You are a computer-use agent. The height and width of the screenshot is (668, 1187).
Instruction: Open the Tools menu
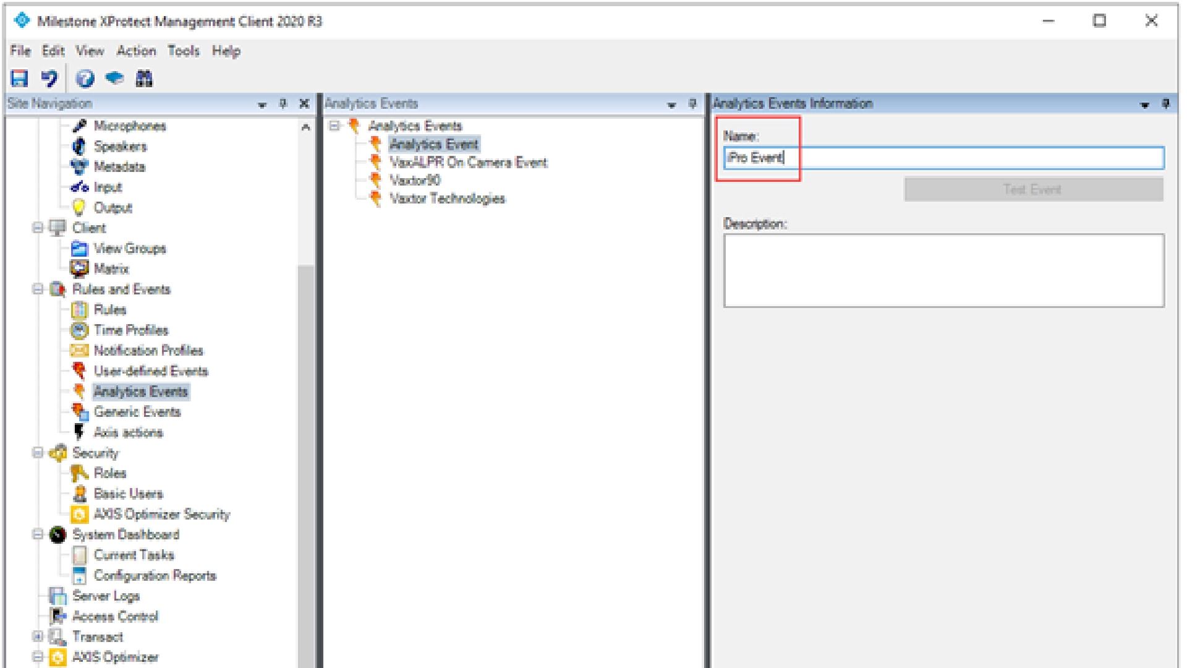(x=184, y=51)
